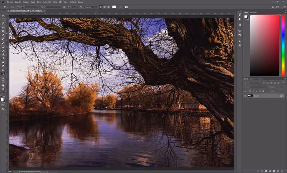Toggle Quick Mask mode
Viewport: 287px width, 173px height.
3,105
